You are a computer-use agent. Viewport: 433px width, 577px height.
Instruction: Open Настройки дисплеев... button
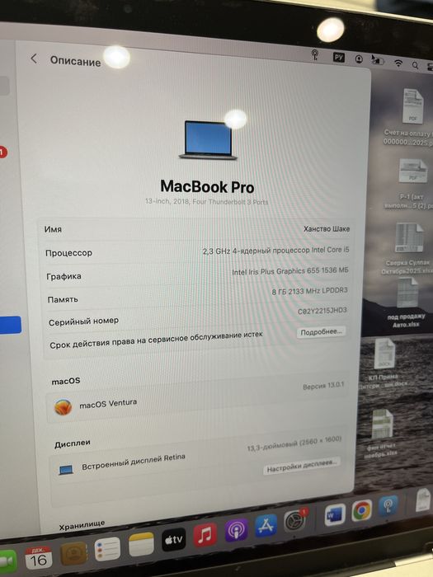302,466
